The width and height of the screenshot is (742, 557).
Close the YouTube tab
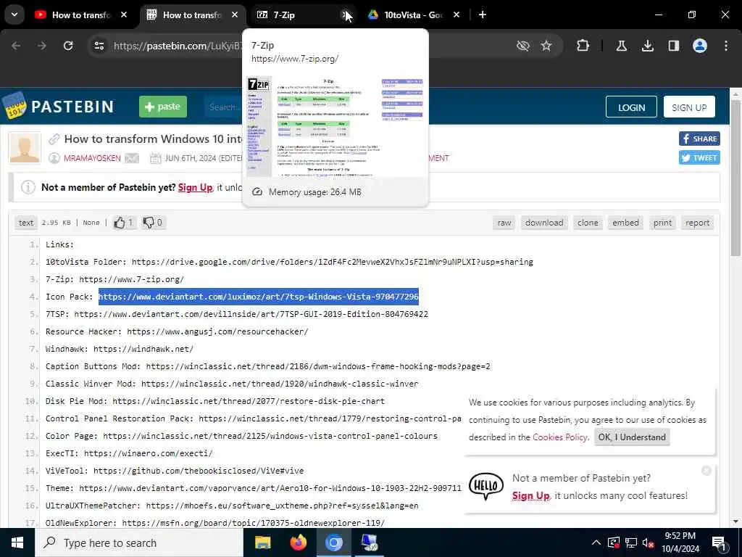pos(123,15)
